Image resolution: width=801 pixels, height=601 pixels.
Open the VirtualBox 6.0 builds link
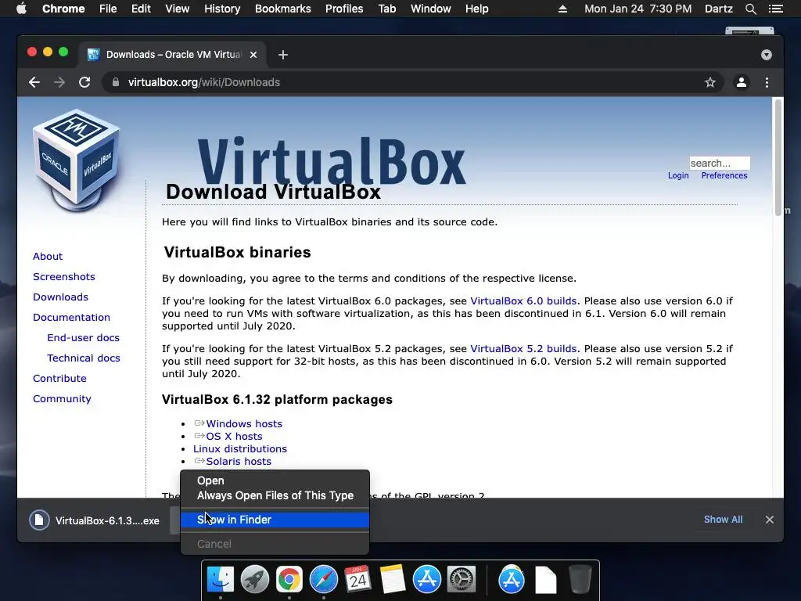[x=523, y=301]
